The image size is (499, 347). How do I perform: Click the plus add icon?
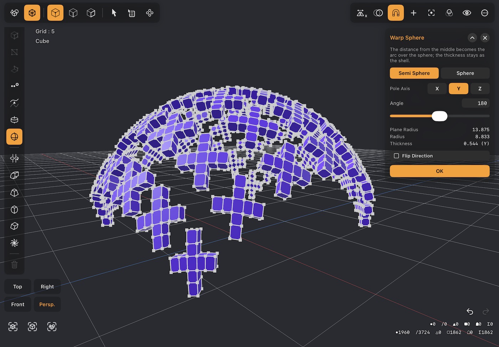coord(413,13)
